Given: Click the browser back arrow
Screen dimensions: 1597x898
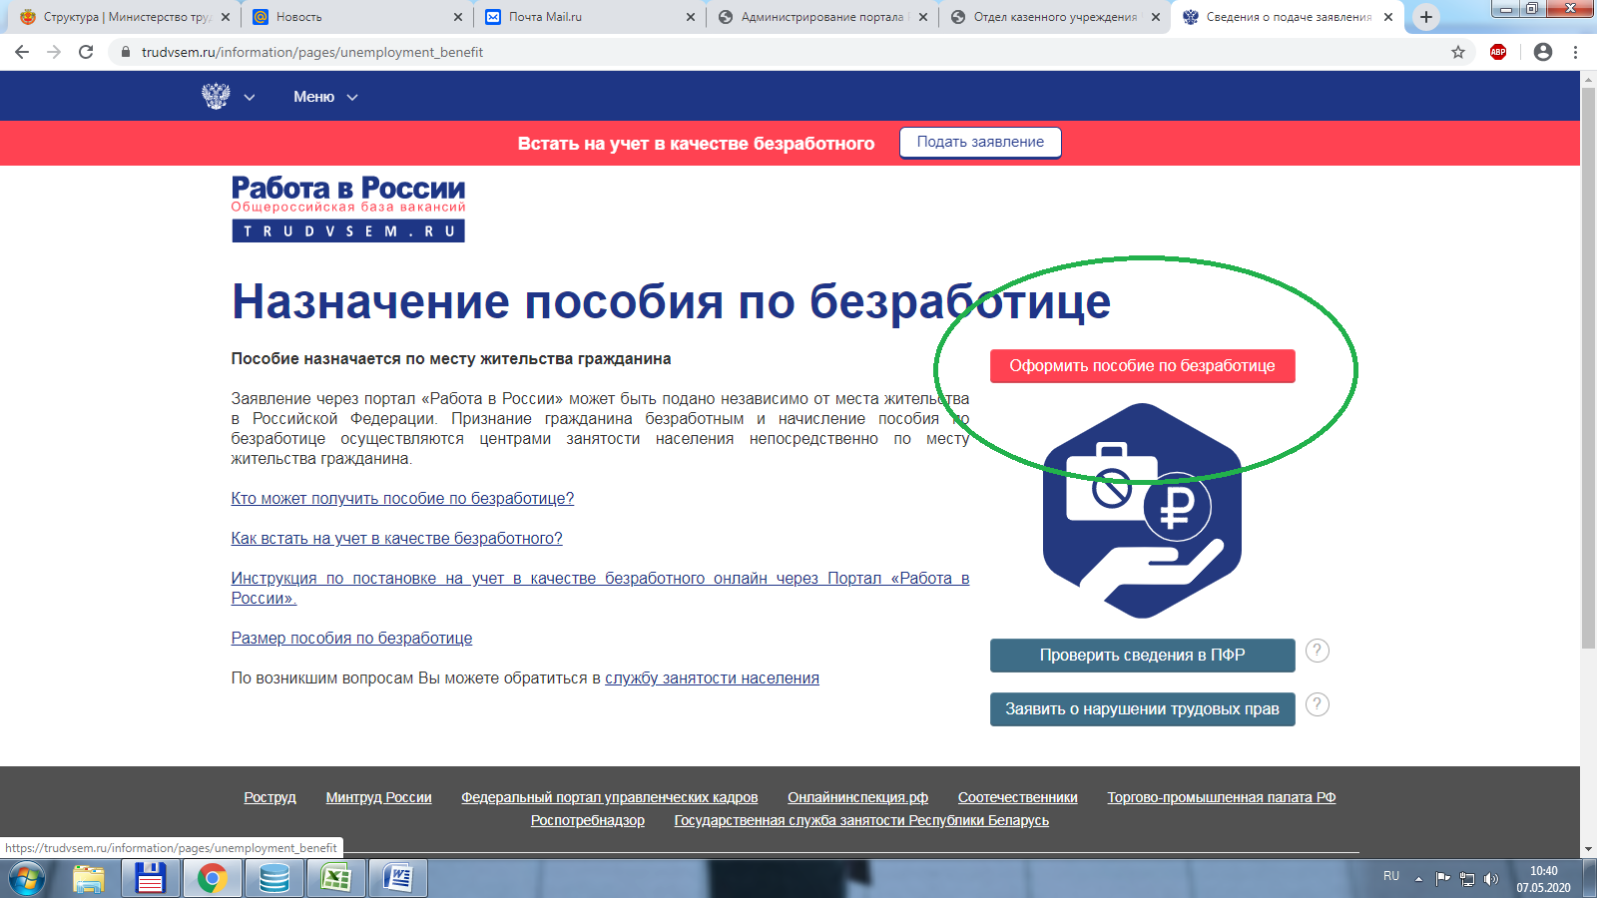Looking at the screenshot, I should pyautogui.click(x=22, y=52).
